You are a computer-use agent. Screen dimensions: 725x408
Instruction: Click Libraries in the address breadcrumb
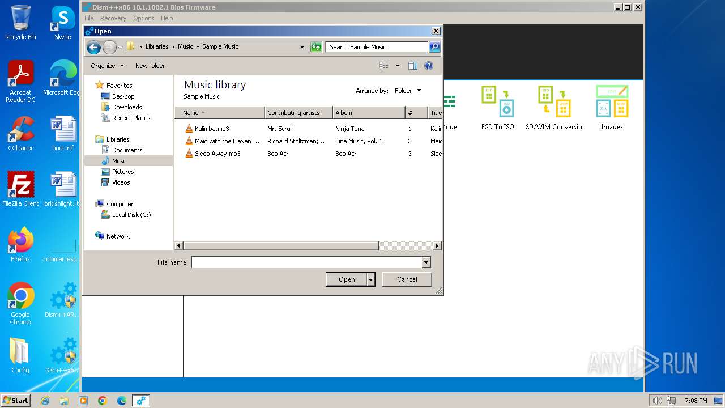pyautogui.click(x=157, y=46)
